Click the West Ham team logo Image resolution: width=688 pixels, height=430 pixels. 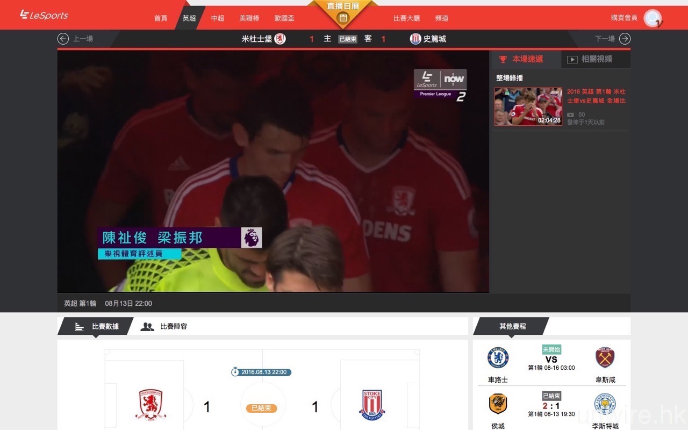[x=605, y=358]
